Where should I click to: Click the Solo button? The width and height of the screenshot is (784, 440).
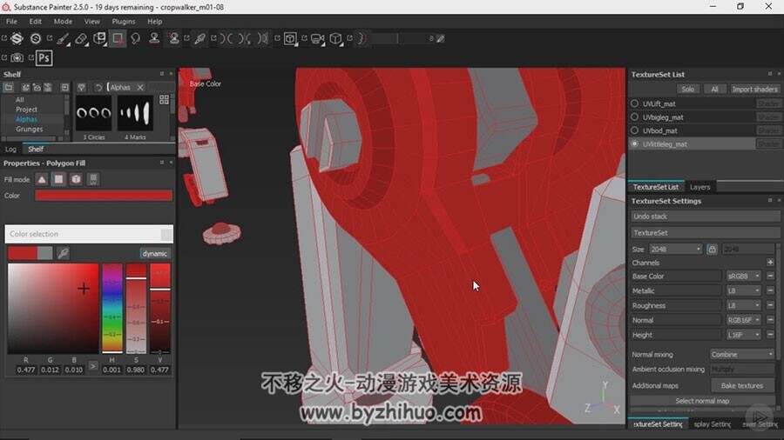pyautogui.click(x=687, y=90)
